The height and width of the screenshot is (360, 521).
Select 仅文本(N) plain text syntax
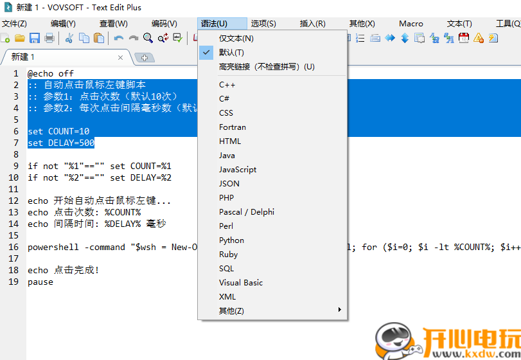click(272, 39)
